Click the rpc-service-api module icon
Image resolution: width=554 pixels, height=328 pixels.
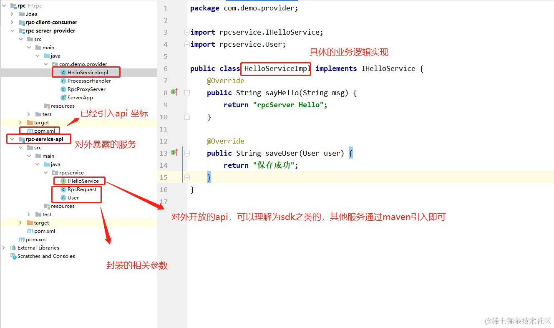pyautogui.click(x=22, y=139)
